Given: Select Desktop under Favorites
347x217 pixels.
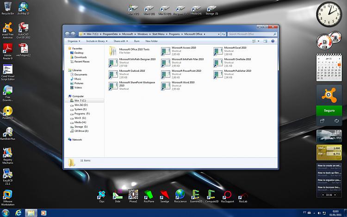Looking at the screenshot, I should pos(77,53).
